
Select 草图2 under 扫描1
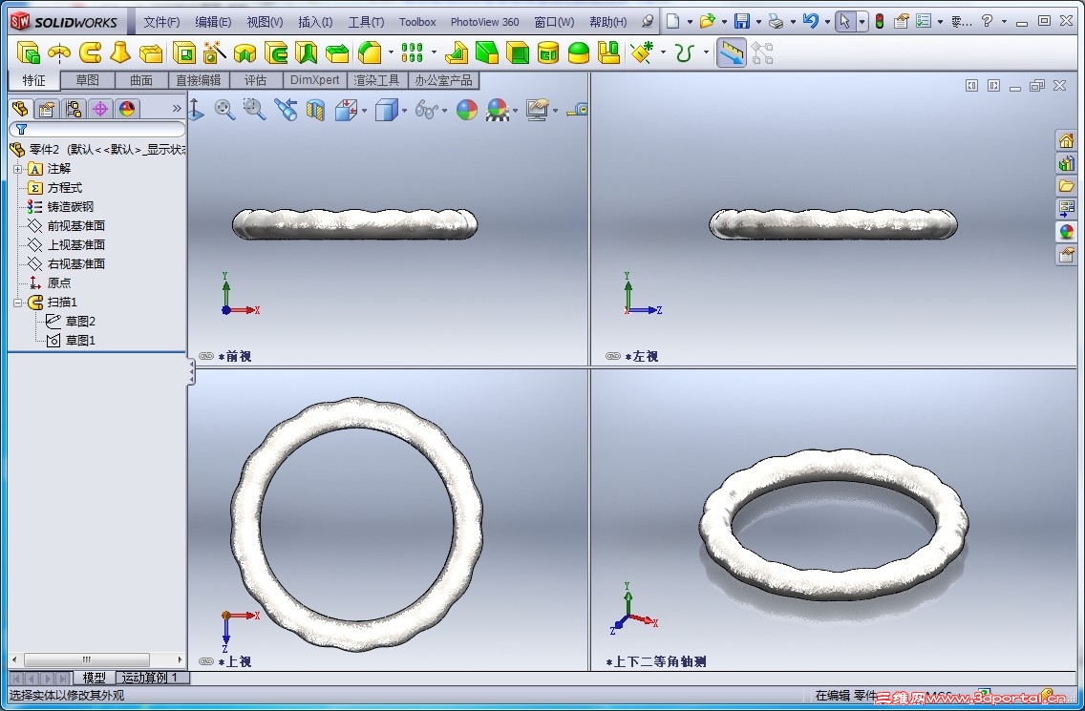80,321
